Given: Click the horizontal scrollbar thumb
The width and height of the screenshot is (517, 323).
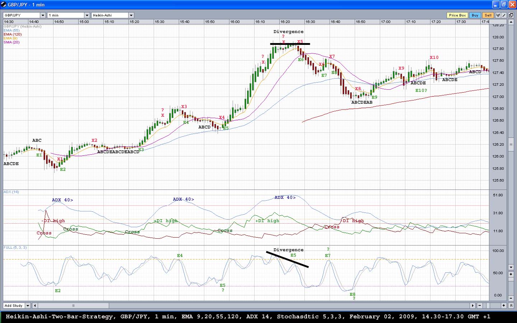Looking at the screenshot, I should tap(73, 305).
